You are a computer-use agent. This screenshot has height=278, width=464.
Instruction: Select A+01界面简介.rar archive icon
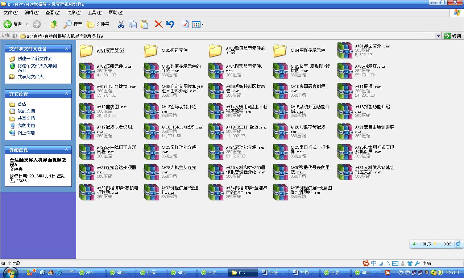point(345,50)
